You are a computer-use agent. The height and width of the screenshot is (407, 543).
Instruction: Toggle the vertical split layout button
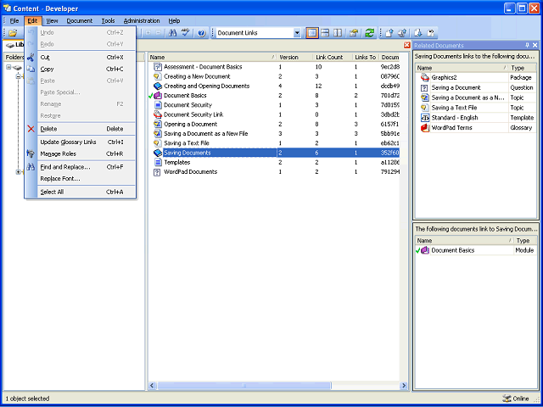[338, 33]
